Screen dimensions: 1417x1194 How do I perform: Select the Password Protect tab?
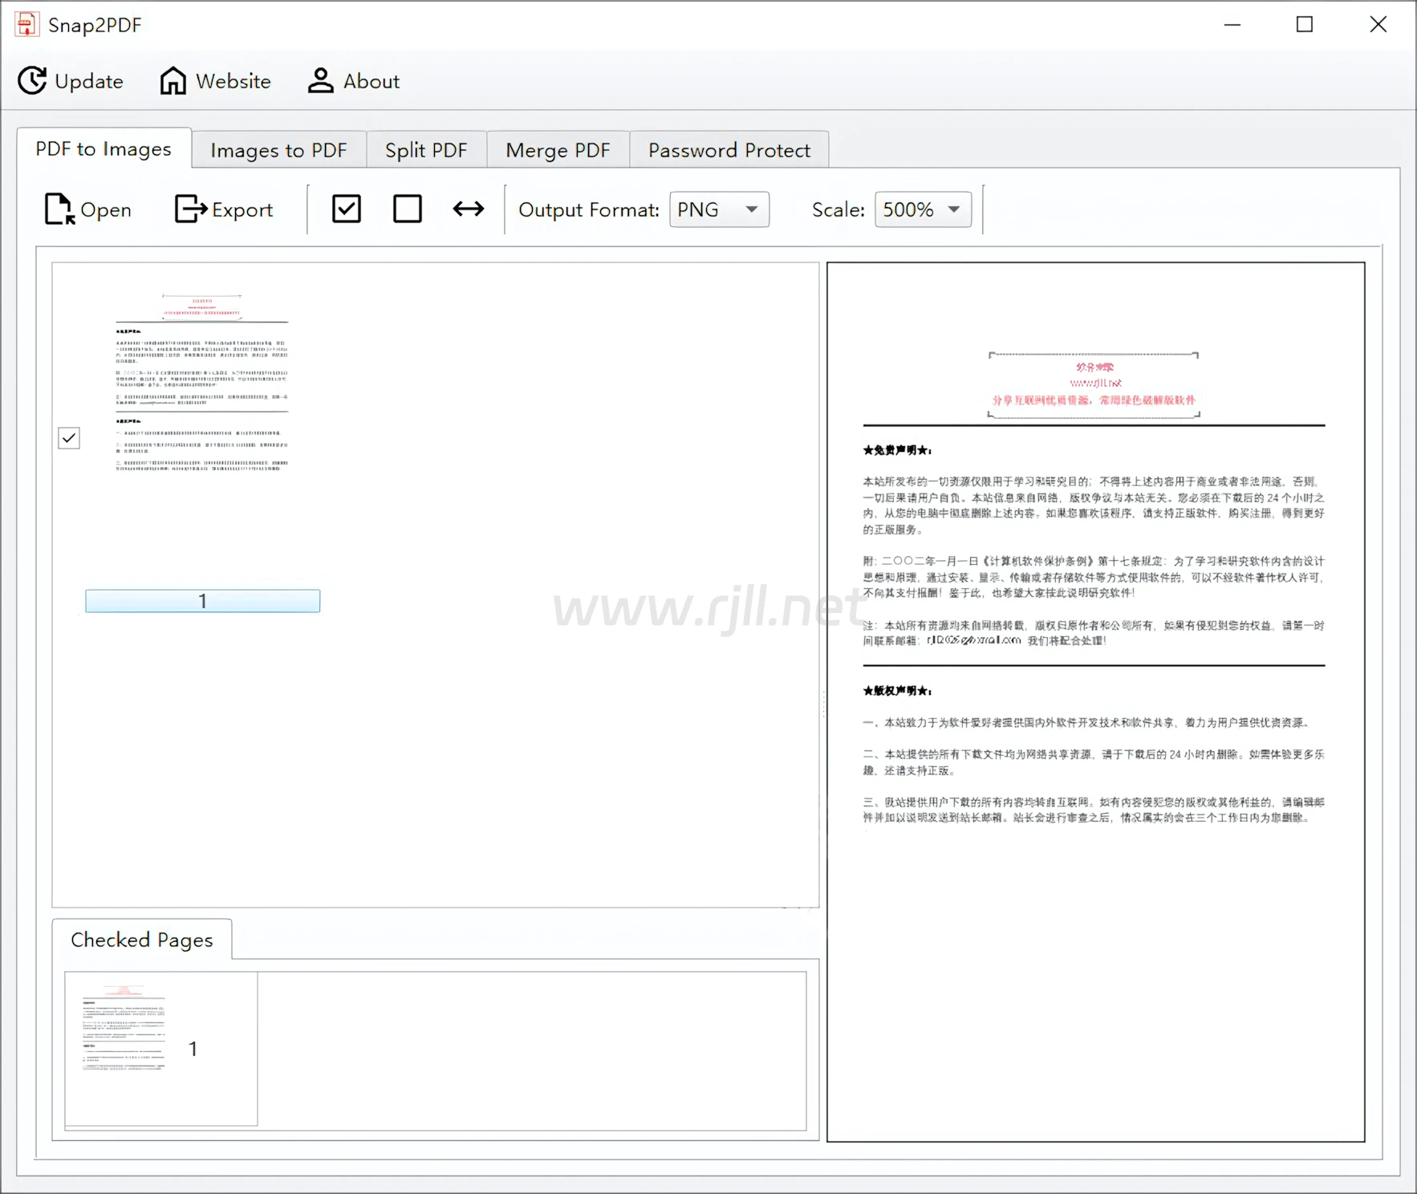(x=729, y=150)
